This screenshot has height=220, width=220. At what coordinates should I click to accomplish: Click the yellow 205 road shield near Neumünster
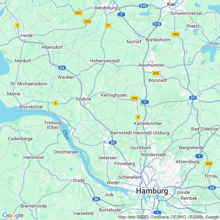point(156,73)
